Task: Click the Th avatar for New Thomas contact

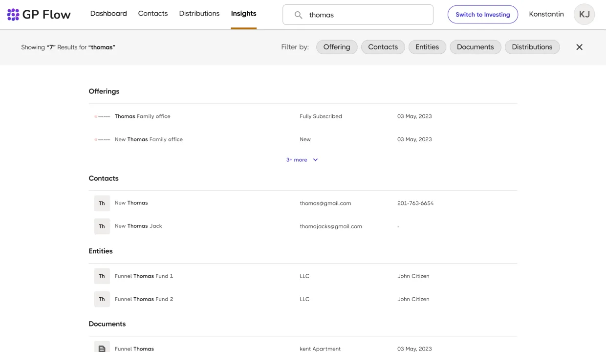Action: click(102, 203)
